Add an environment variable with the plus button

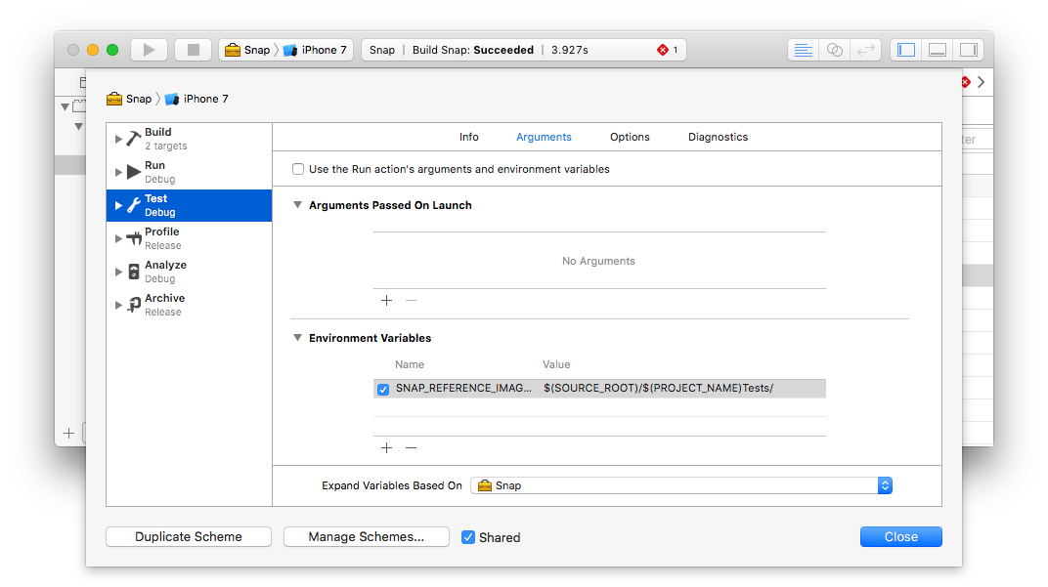pyautogui.click(x=386, y=447)
